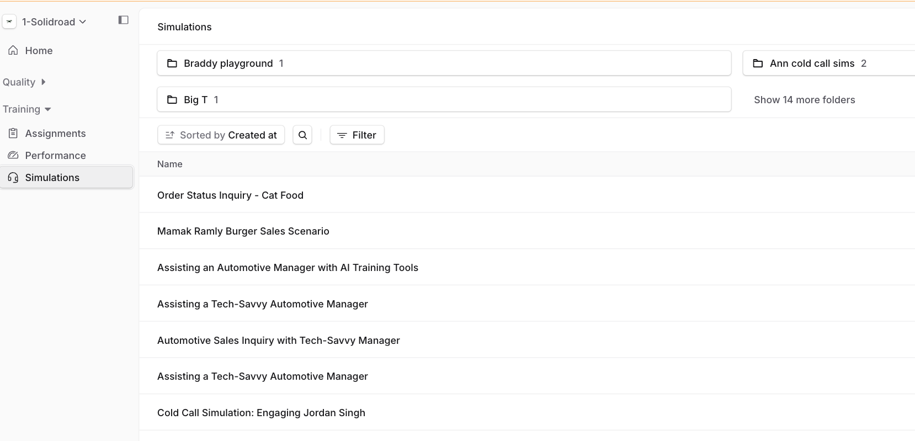
Task: Open the 1-Solidroad workspace dropdown
Action: click(x=54, y=22)
